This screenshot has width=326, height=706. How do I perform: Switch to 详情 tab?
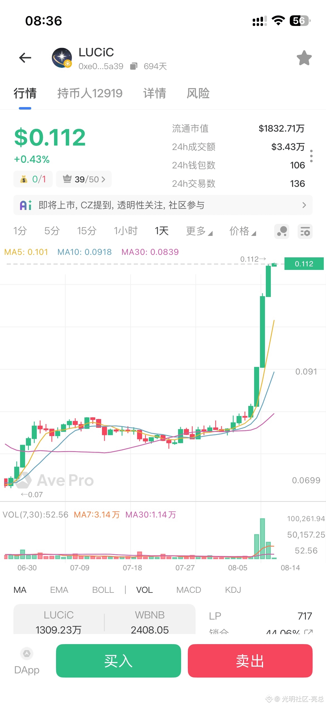[x=155, y=93]
